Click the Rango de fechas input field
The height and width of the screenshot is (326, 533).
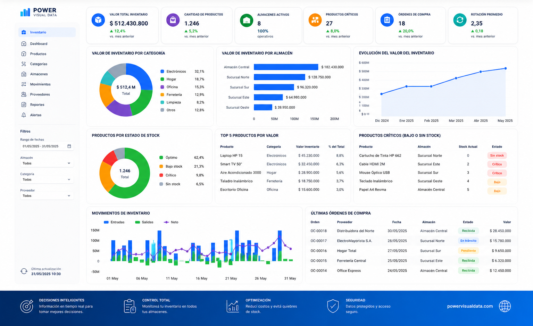click(x=47, y=146)
